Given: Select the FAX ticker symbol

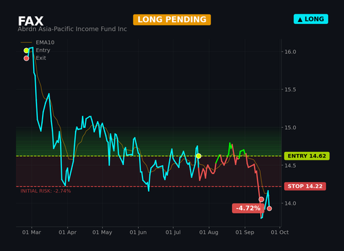Looking at the screenshot, I should tap(31, 21).
